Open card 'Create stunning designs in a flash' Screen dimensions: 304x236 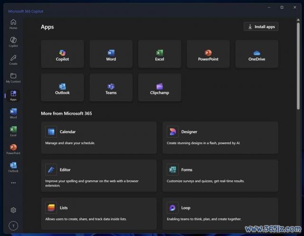click(x=220, y=138)
